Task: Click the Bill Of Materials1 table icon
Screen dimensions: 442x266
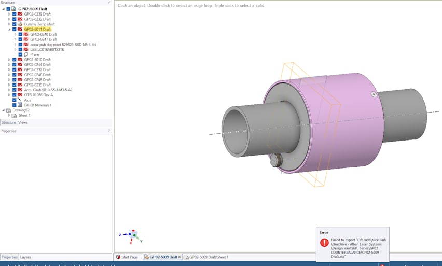Action: (20, 105)
